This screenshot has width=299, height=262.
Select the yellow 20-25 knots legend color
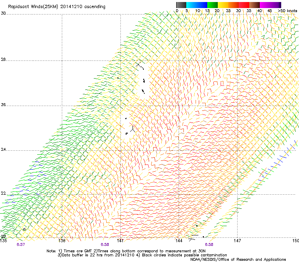(x=223, y=5)
